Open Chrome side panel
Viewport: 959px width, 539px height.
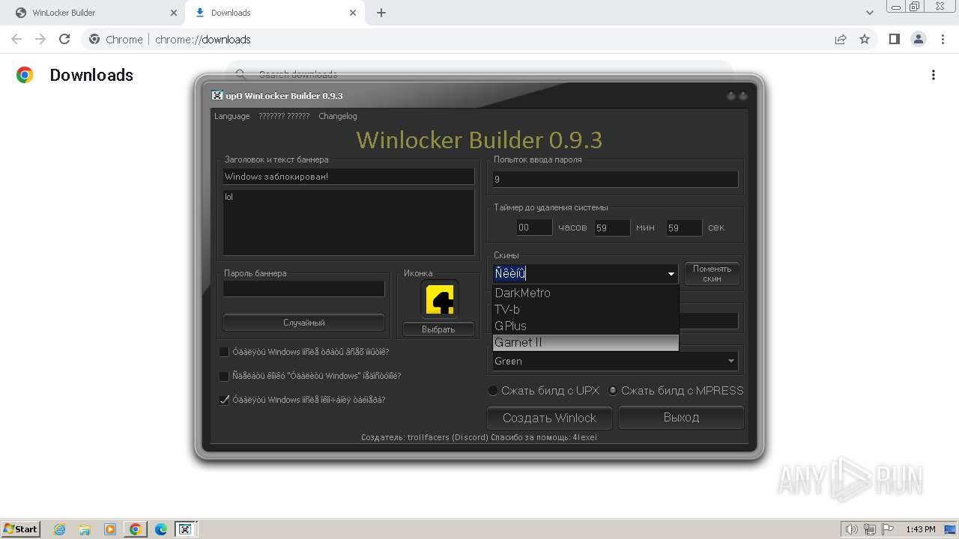(x=894, y=39)
